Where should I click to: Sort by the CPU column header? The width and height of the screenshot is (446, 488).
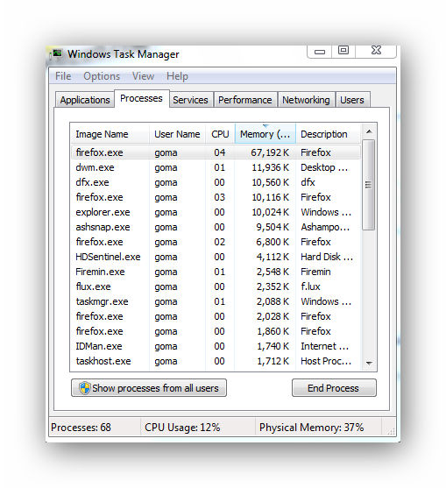220,134
